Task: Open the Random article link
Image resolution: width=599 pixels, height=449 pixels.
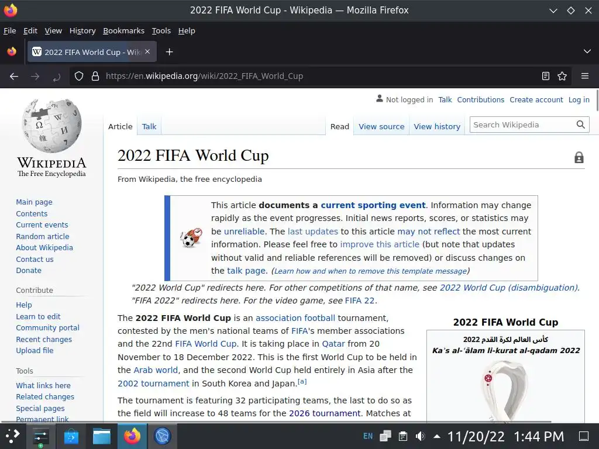Action: coord(42,236)
